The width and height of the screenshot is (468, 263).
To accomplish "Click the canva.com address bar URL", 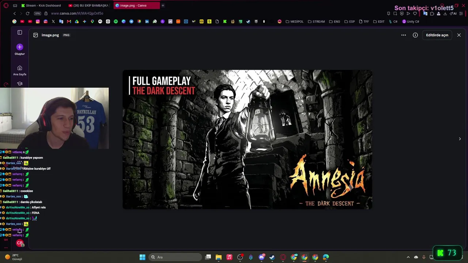I will 77,14.
